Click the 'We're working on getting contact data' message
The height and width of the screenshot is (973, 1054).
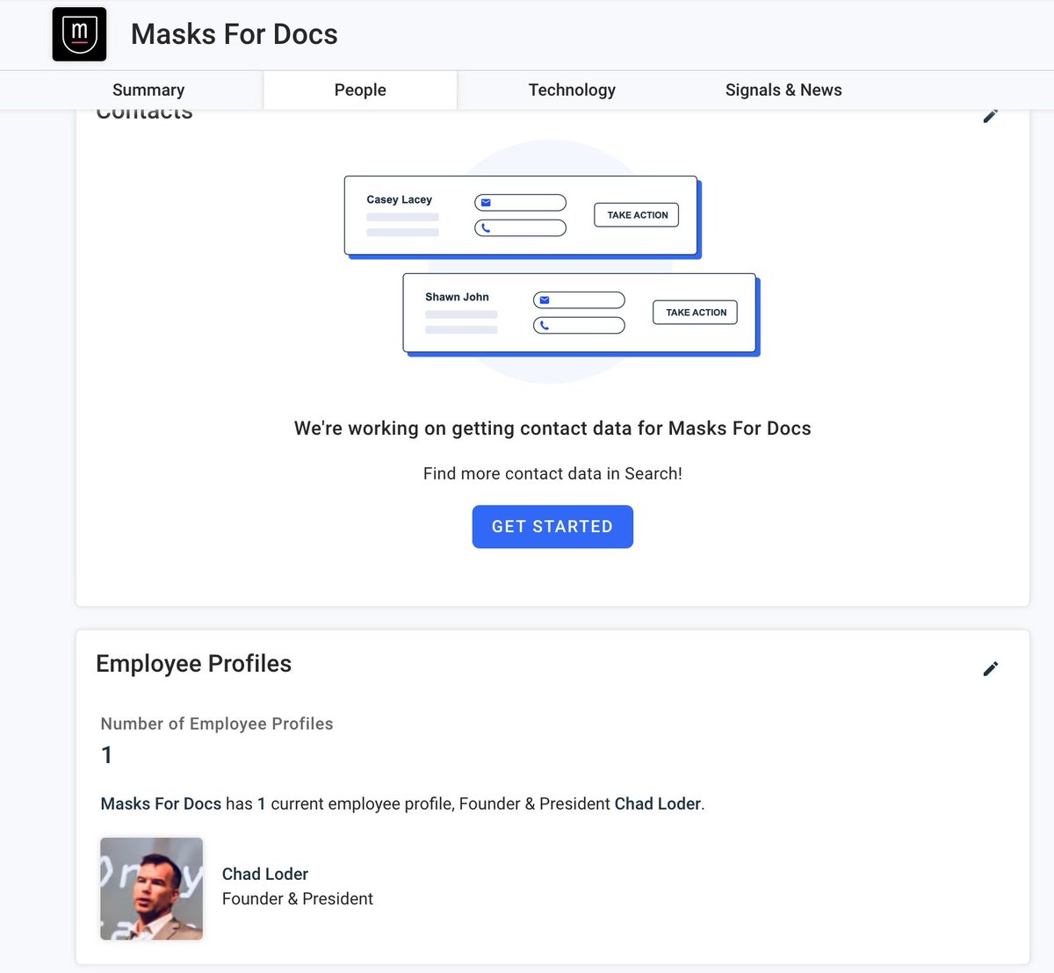(552, 429)
